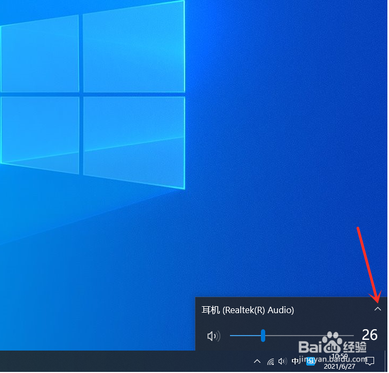Click the volume value "26"
This screenshot has height=373, width=389.
(x=371, y=336)
